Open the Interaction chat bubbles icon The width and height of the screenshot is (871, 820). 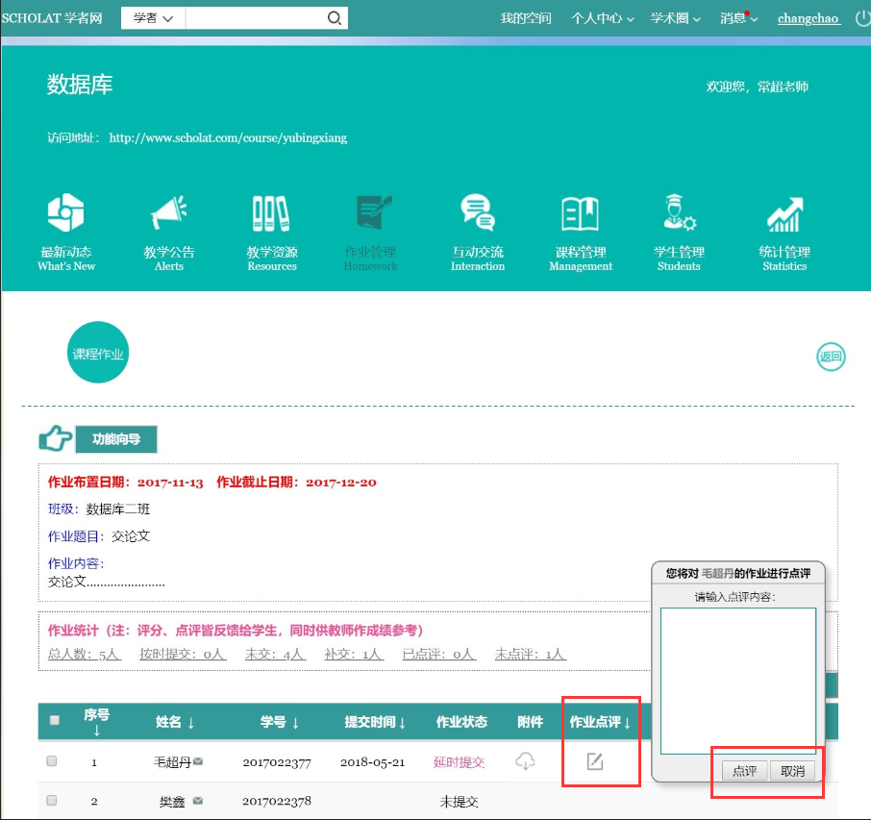[478, 213]
